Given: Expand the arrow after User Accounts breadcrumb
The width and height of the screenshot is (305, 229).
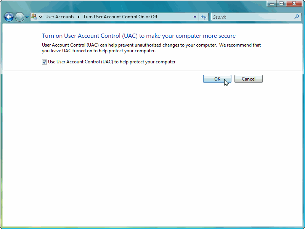Looking at the screenshot, I should (79, 17).
